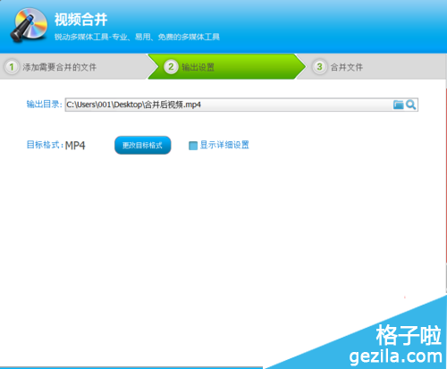
Task: Click the 输出目录 label
Action: coord(44,105)
